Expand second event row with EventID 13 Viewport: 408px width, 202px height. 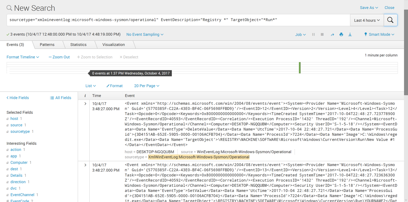point(85,165)
